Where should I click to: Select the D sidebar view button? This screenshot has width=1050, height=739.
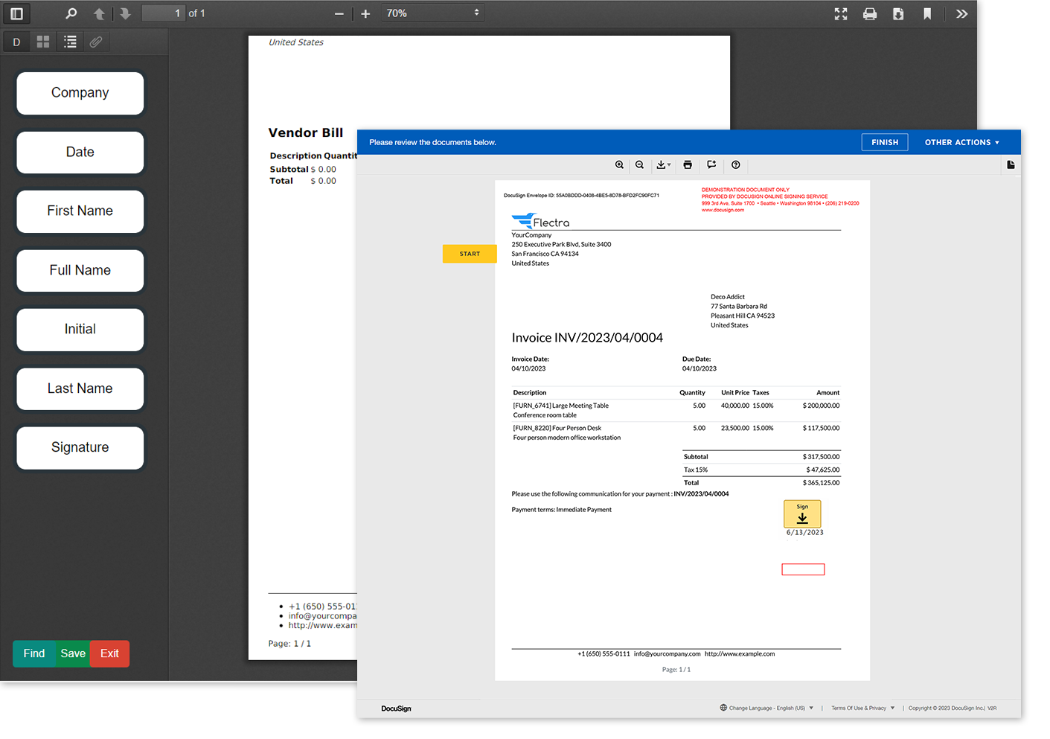pyautogui.click(x=16, y=42)
